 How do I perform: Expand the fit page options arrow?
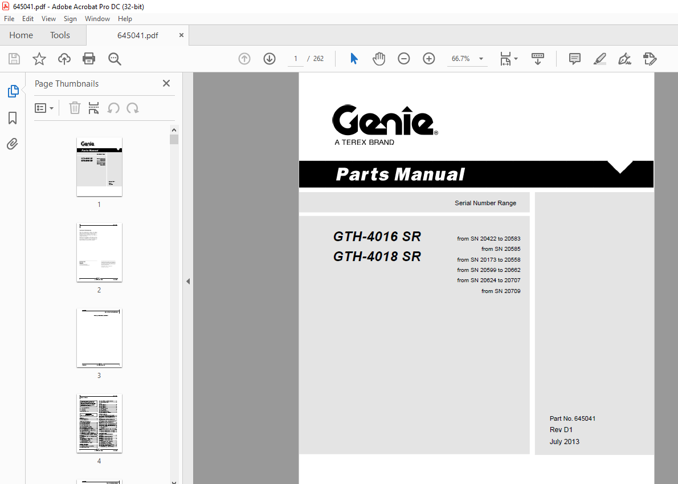point(516,59)
